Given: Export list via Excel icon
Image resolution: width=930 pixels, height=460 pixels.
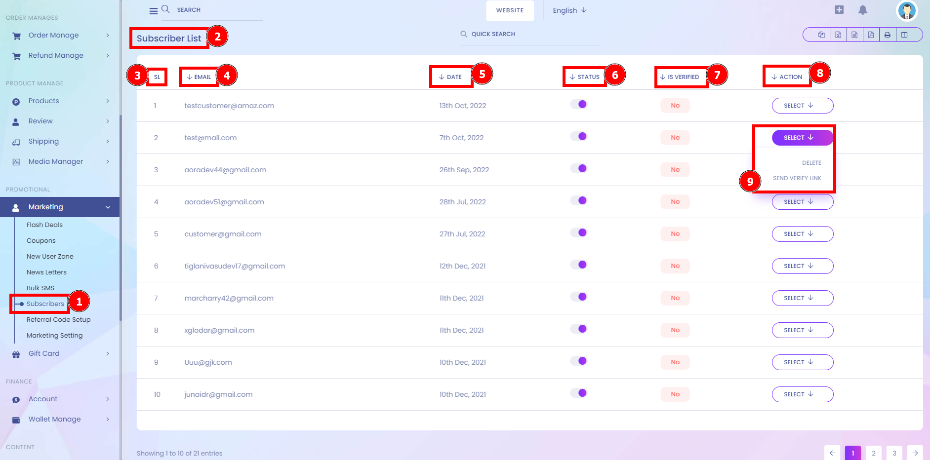Looking at the screenshot, I should pos(838,35).
